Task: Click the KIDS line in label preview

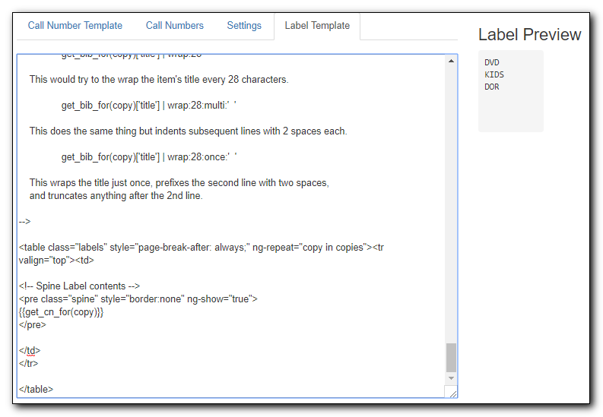Action: (494, 75)
